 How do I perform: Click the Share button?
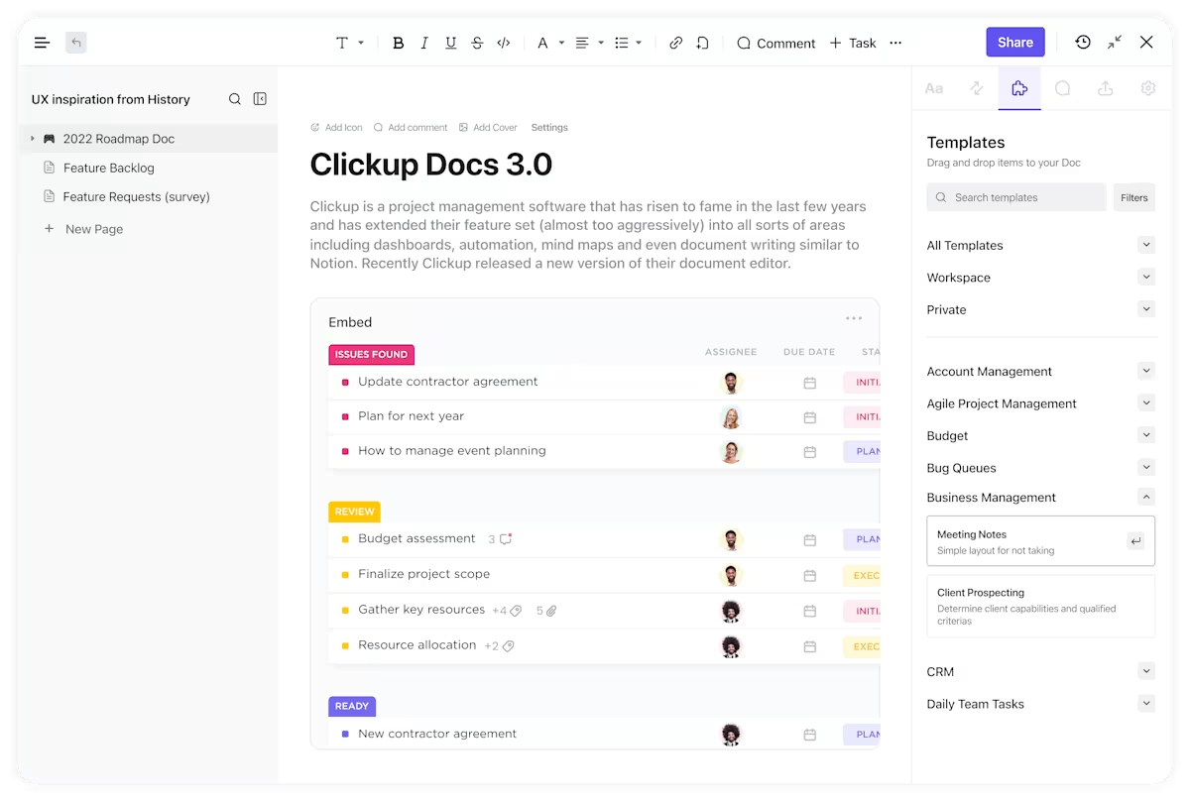click(1014, 42)
